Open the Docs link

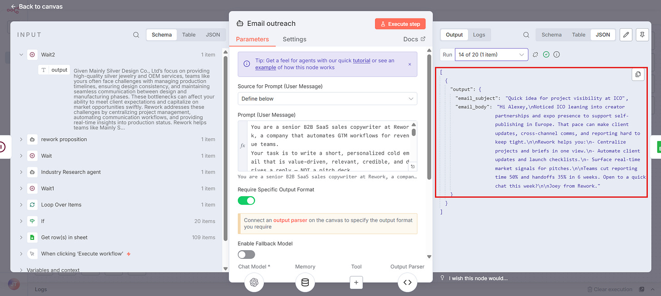414,39
